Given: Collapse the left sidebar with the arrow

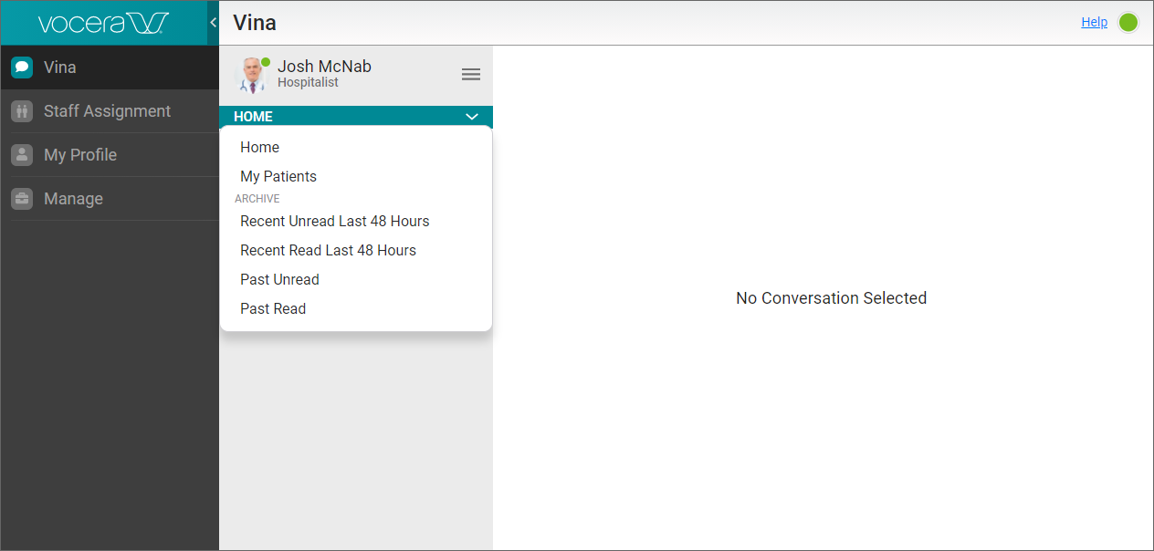Looking at the screenshot, I should pos(213,23).
